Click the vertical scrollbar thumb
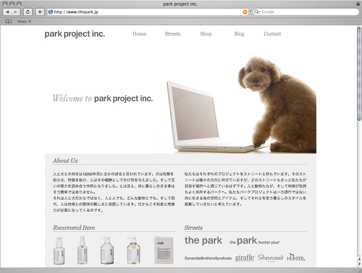This screenshot has width=362, height=273. 359,74
